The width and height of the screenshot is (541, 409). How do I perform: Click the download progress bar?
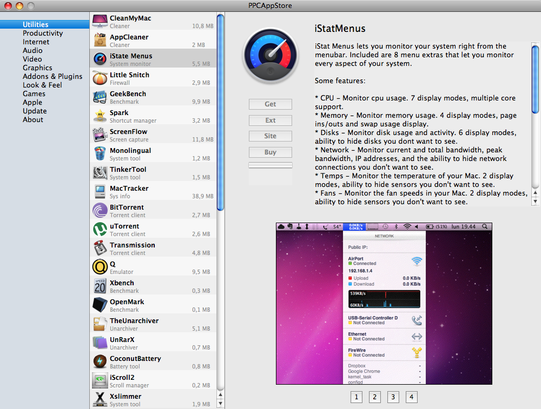coord(270,165)
